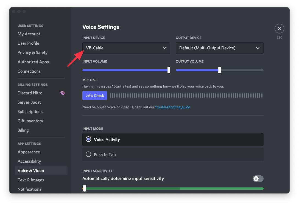Click the Output Device dropdown chevron
Screen dimensions: 299x205
258,48
